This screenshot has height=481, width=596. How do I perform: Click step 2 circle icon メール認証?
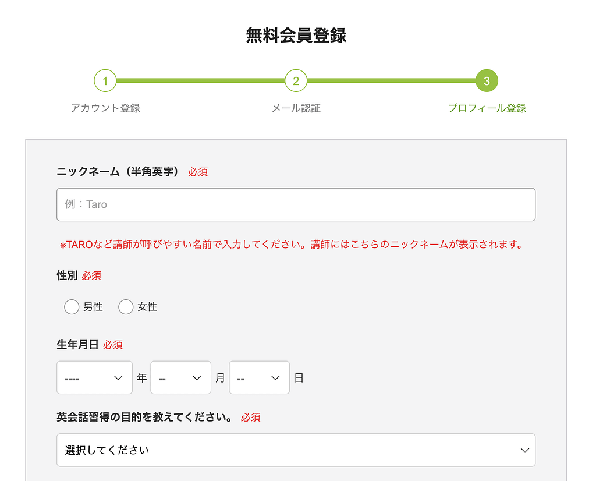pyautogui.click(x=296, y=80)
